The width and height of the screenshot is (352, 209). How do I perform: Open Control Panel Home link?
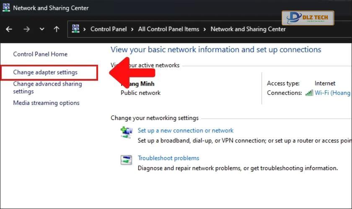40,54
